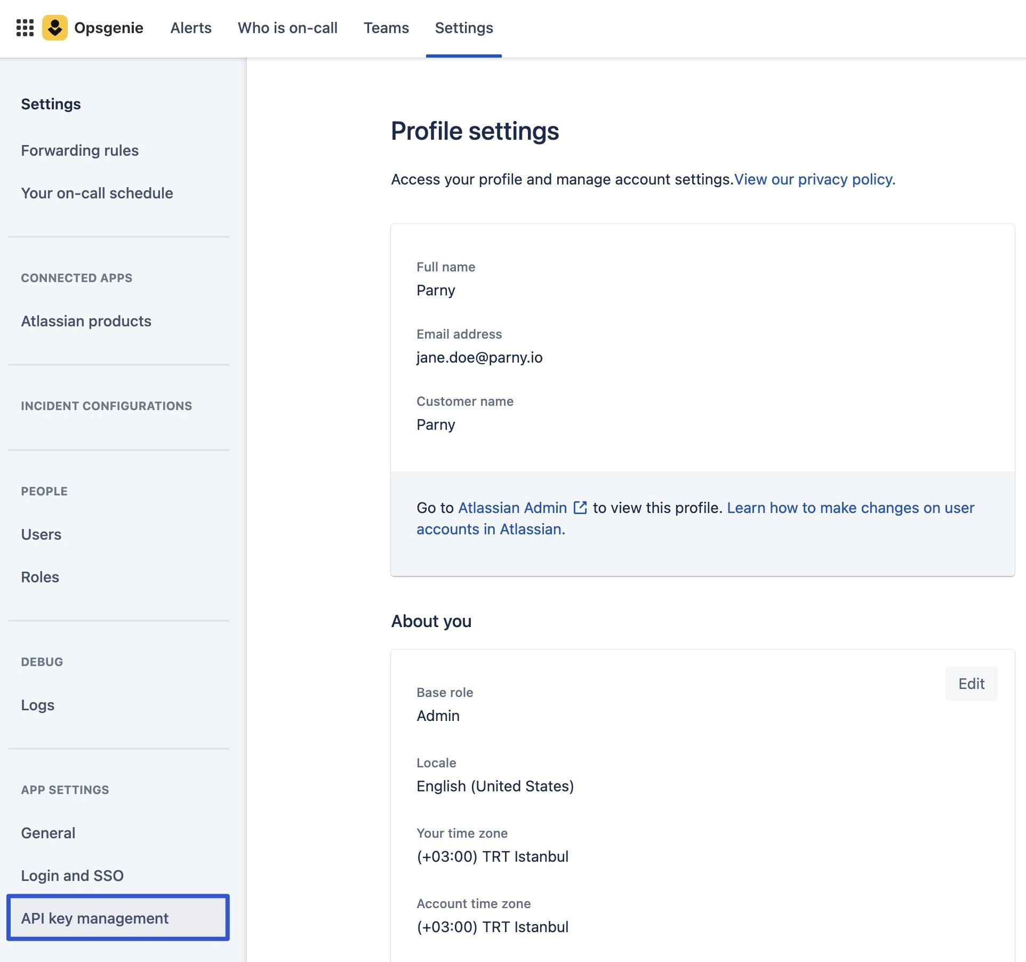Open the View our privacy policy link
The image size is (1026, 962).
click(x=814, y=179)
